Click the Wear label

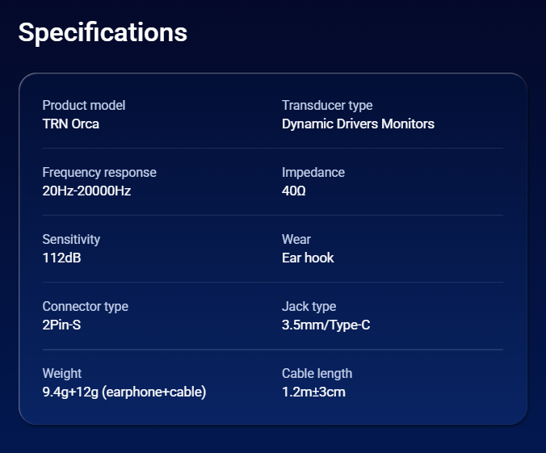(x=296, y=239)
